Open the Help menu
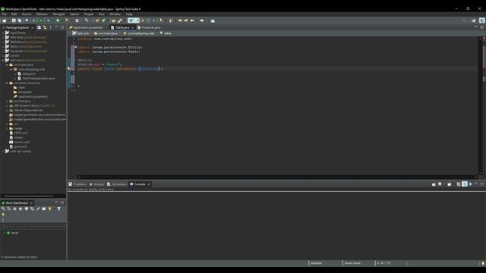Screen dimensions: 486x273 click(129, 14)
